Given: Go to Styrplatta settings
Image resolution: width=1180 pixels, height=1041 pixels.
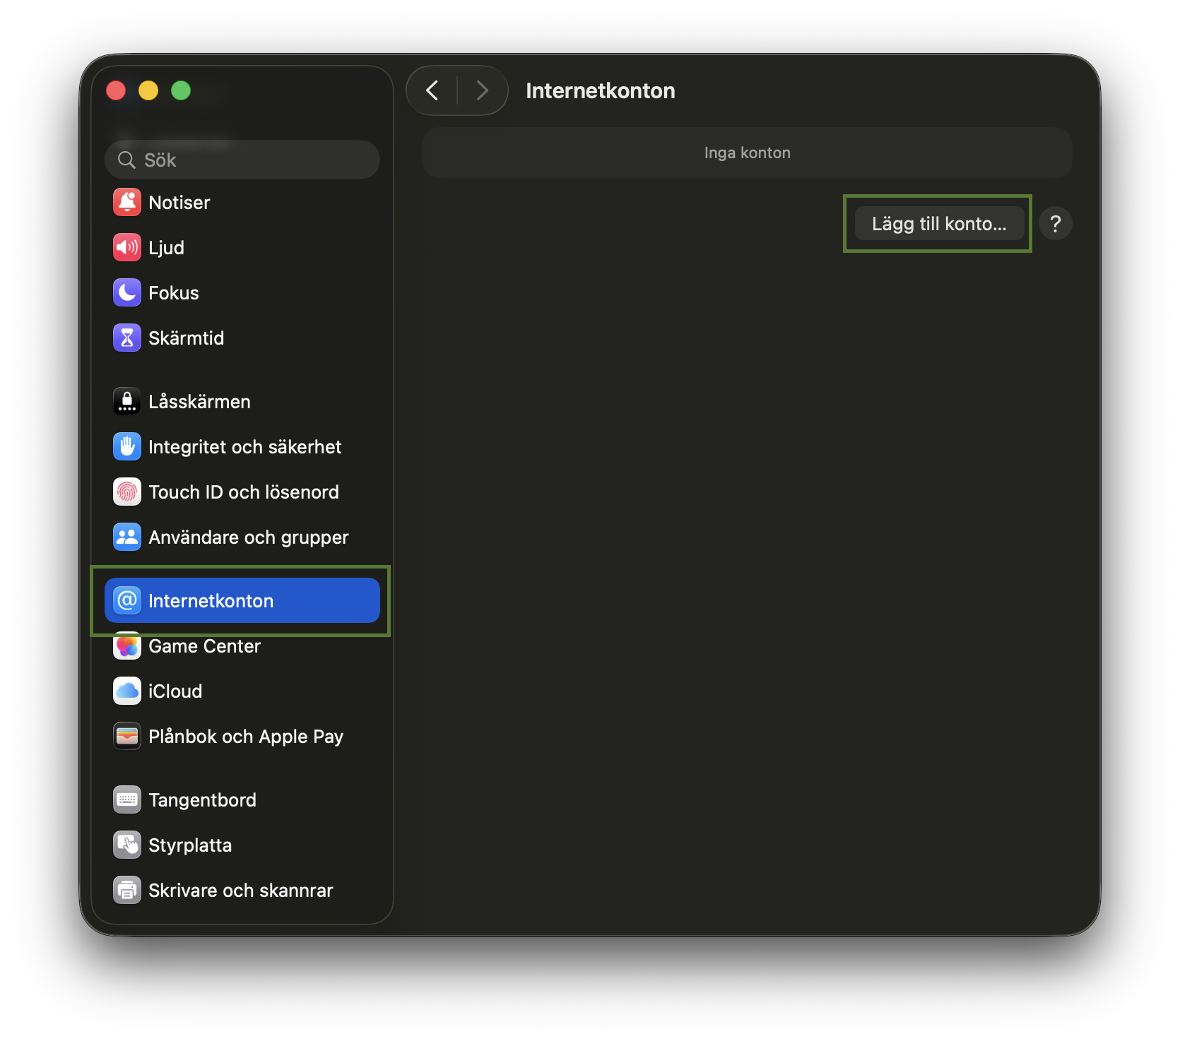Looking at the screenshot, I should pos(189,845).
